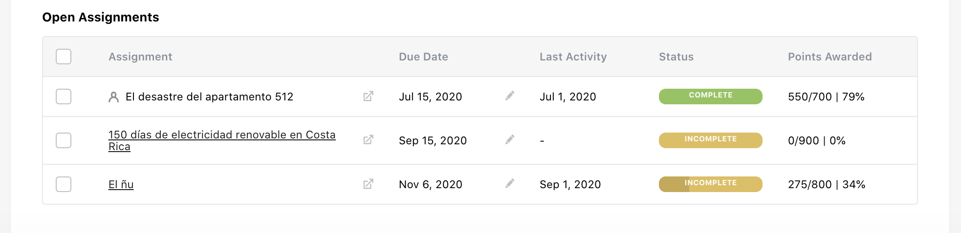The image size is (961, 233).
Task: Tick the El ñu row checkbox
Action: [64, 184]
